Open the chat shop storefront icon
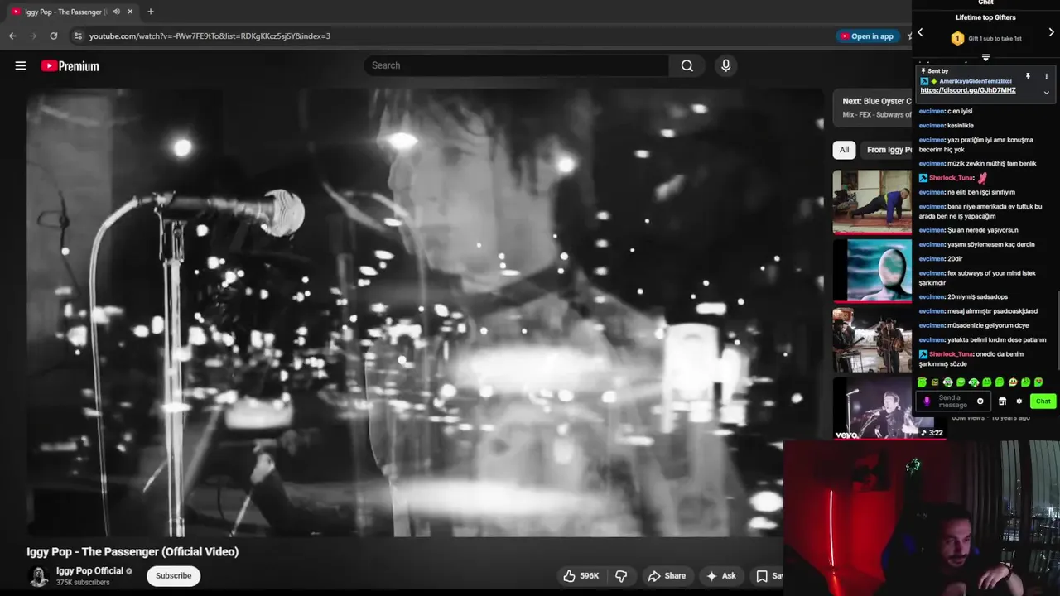The height and width of the screenshot is (596, 1060). point(1002,401)
